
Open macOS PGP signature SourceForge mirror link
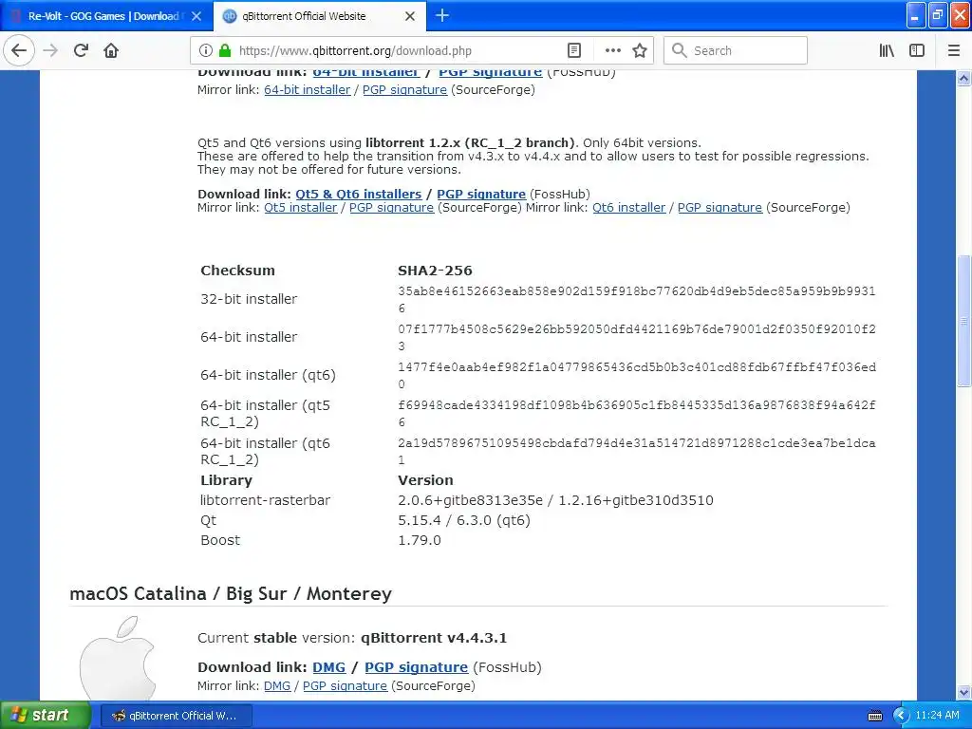345,686
